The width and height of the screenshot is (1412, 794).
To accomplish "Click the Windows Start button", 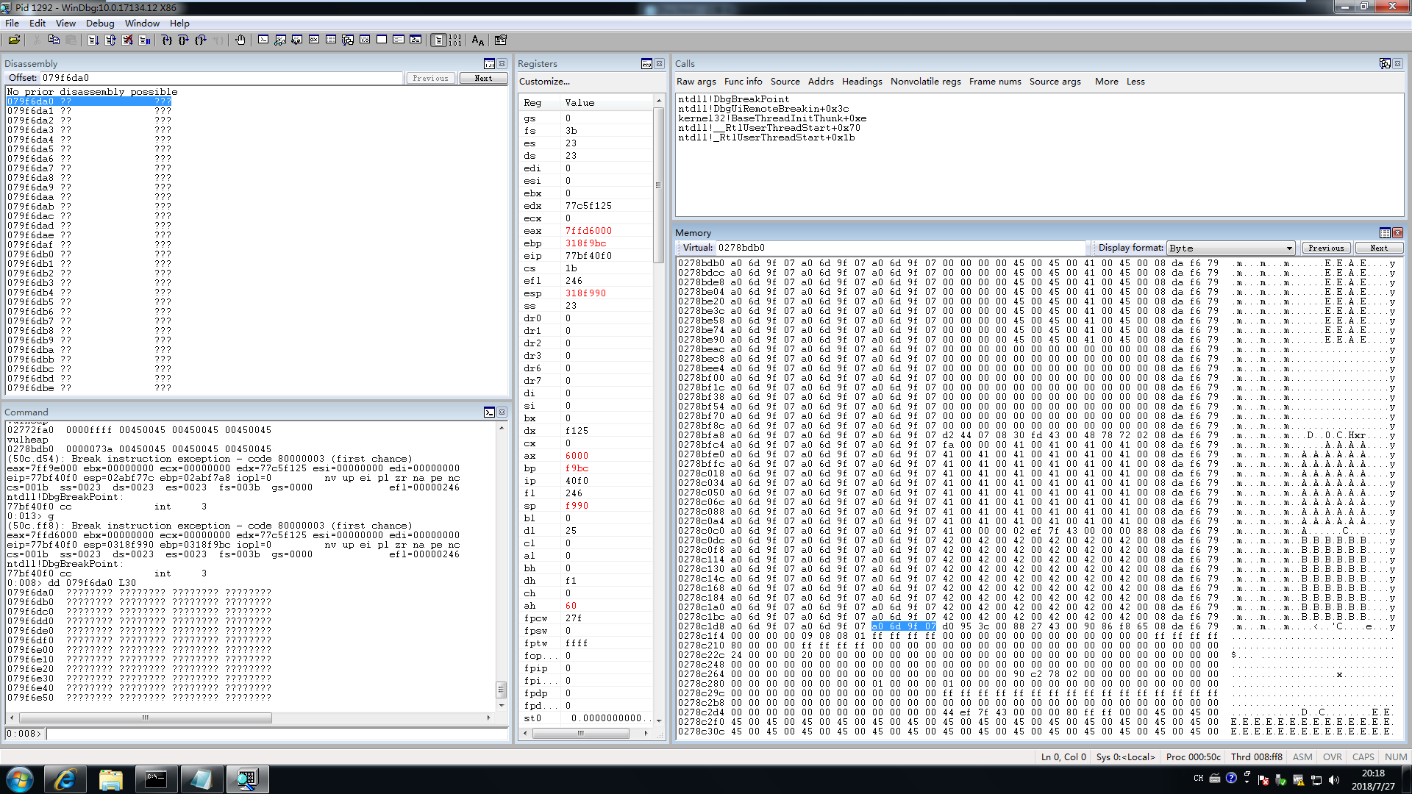I will (x=20, y=779).
